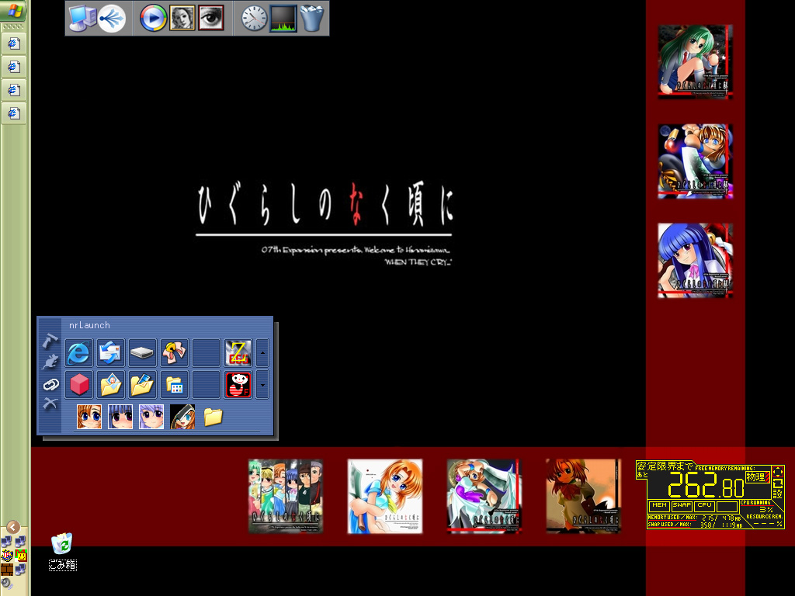Launch the pink ribbon bell icon
The height and width of the screenshot is (596, 795).
[174, 353]
